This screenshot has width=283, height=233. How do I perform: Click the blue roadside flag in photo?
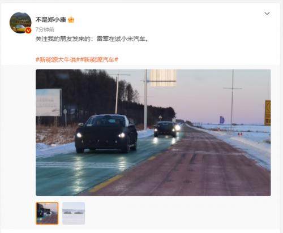[x=222, y=120]
